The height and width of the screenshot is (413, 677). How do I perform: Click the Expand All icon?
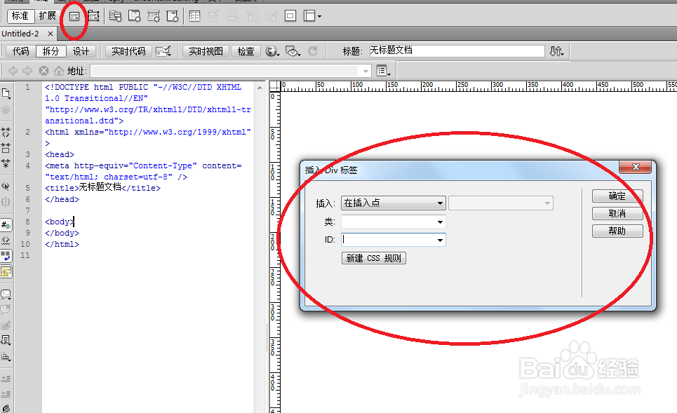pyautogui.click(x=6, y=163)
